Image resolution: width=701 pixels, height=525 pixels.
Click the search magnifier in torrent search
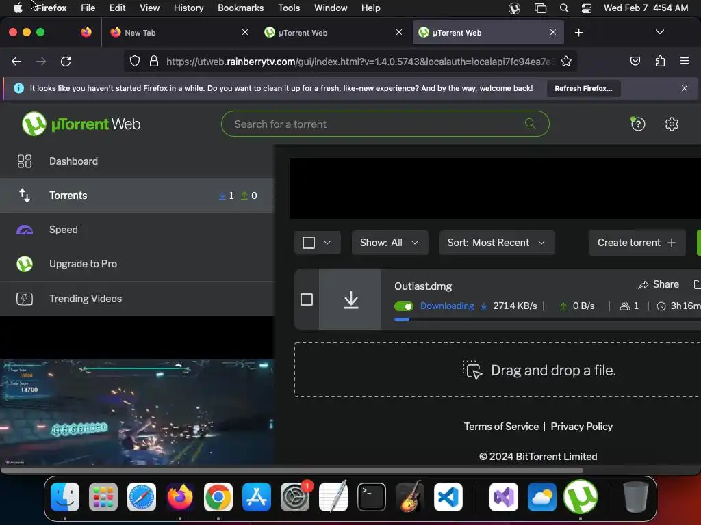tap(531, 124)
